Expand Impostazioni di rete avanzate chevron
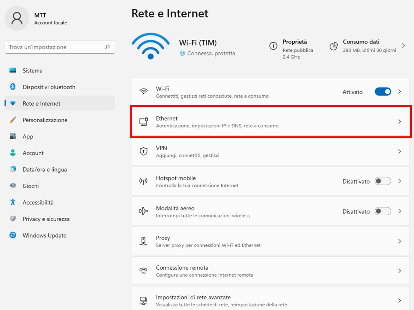The height and width of the screenshot is (310, 414). coord(400,301)
